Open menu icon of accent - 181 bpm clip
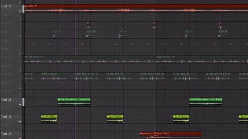 click(x=141, y=134)
